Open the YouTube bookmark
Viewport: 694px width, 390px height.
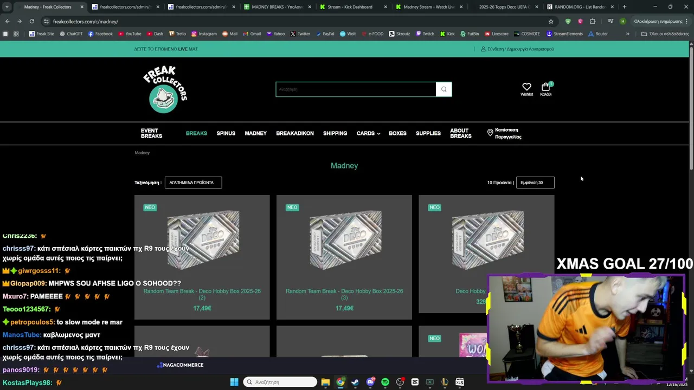pos(130,34)
